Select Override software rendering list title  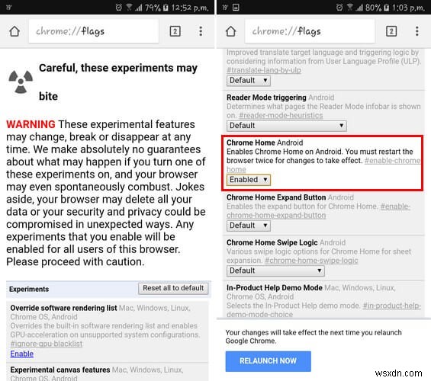63,308
